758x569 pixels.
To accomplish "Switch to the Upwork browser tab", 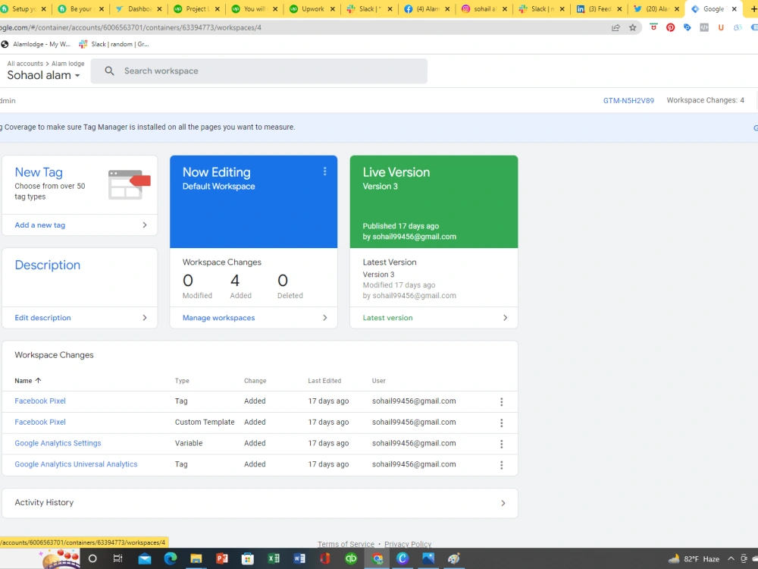I will [312, 8].
